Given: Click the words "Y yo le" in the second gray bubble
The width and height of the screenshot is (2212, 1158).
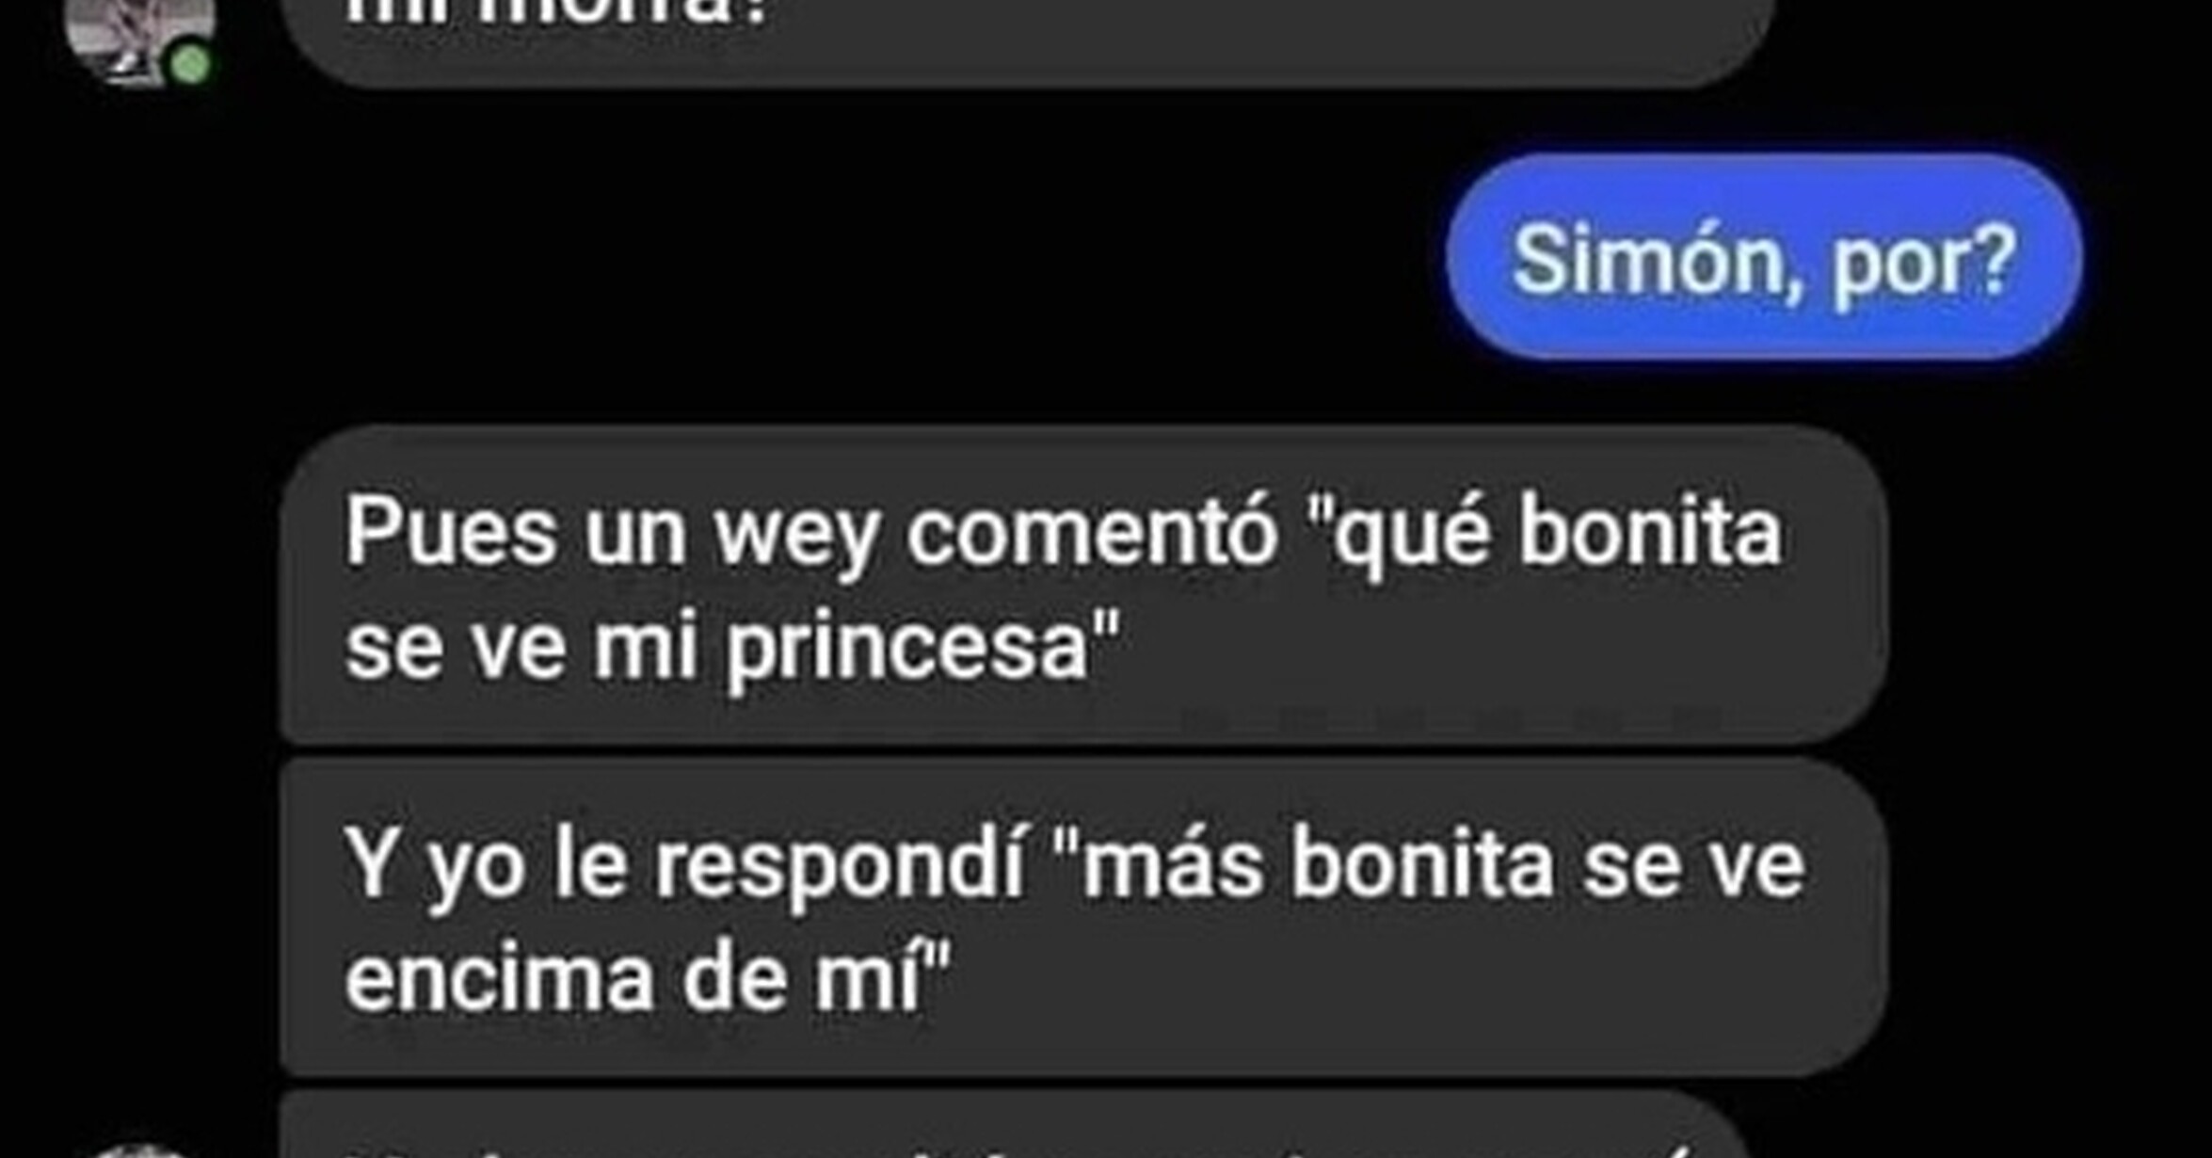Looking at the screenshot, I should tap(487, 866).
